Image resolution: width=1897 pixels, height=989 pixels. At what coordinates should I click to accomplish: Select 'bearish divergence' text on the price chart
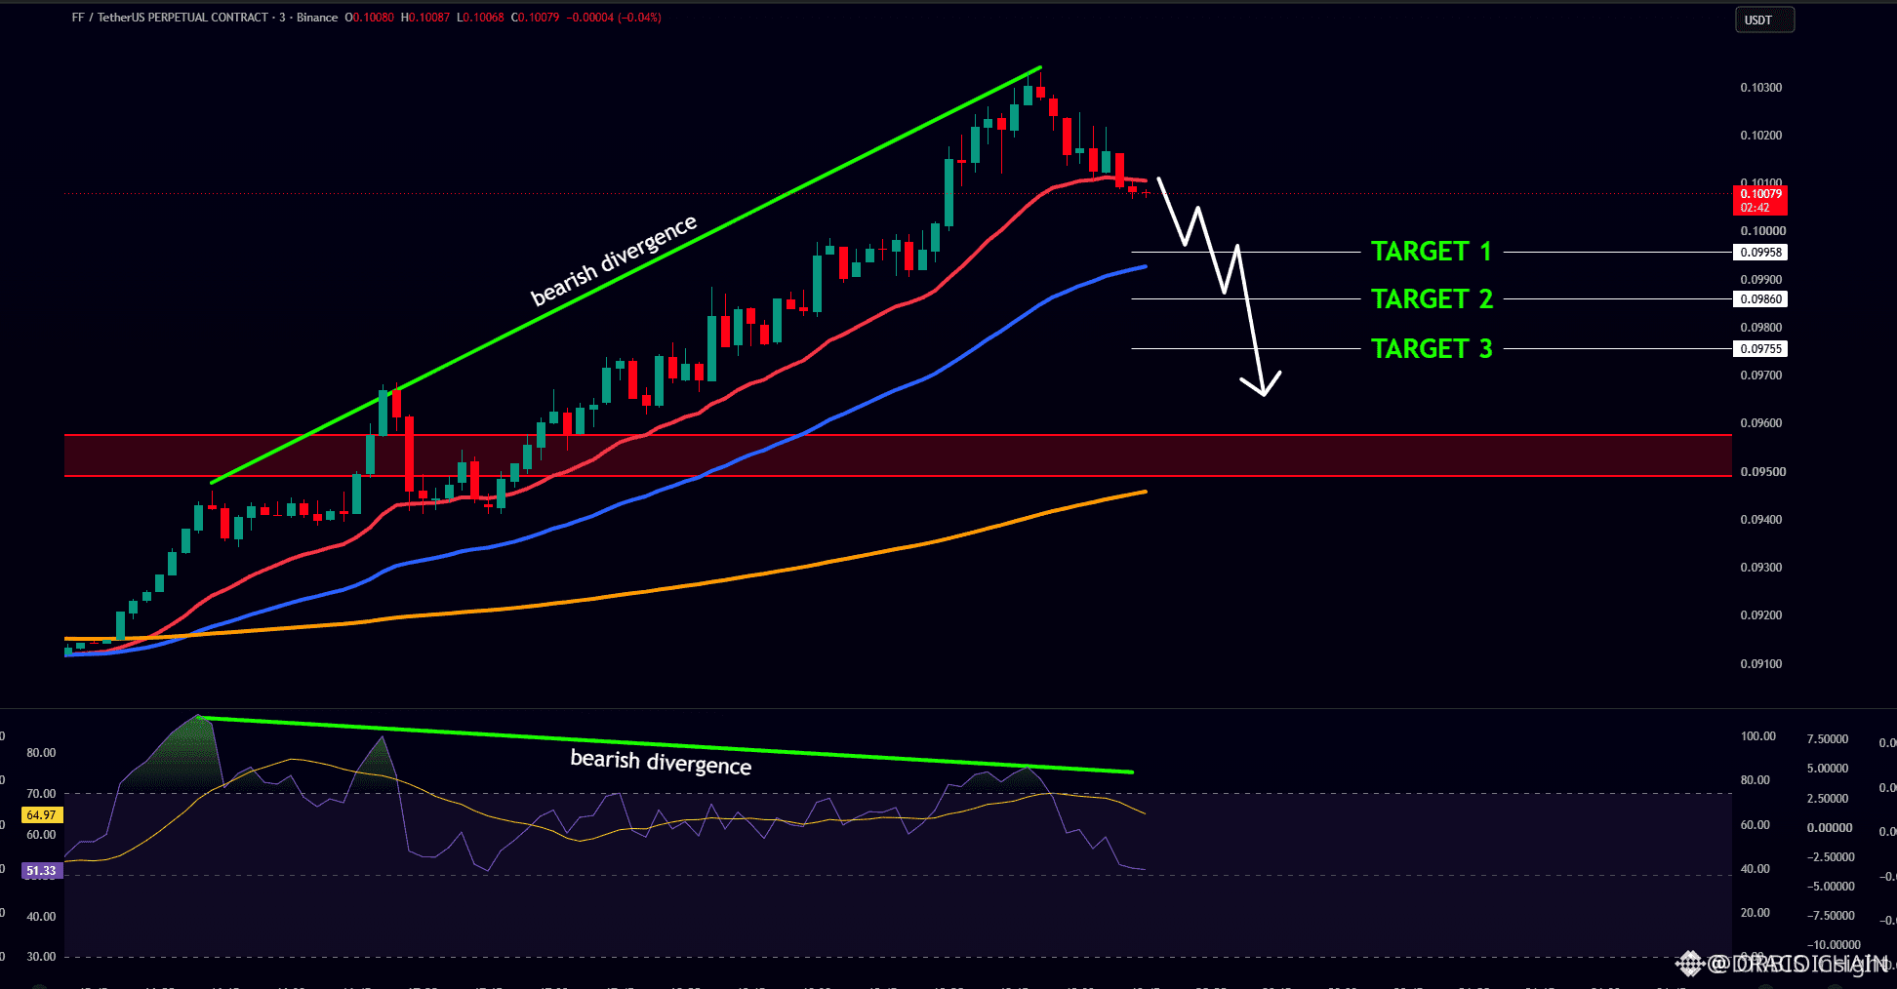pos(614,259)
